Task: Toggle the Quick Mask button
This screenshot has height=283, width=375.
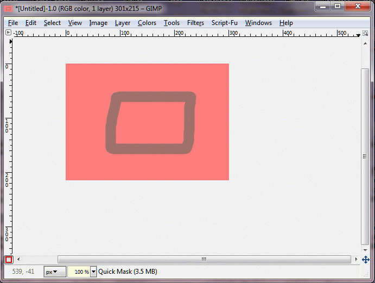Action: (9, 260)
